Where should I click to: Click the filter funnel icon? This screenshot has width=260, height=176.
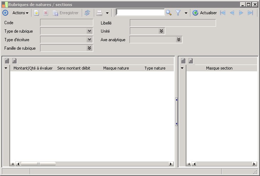tap(178, 13)
